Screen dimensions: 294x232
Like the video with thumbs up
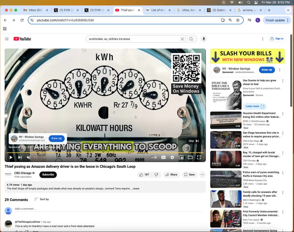[144, 175]
